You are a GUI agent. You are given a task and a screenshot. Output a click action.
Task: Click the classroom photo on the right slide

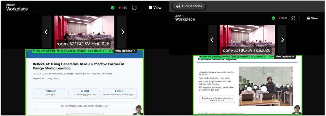coord(266,86)
